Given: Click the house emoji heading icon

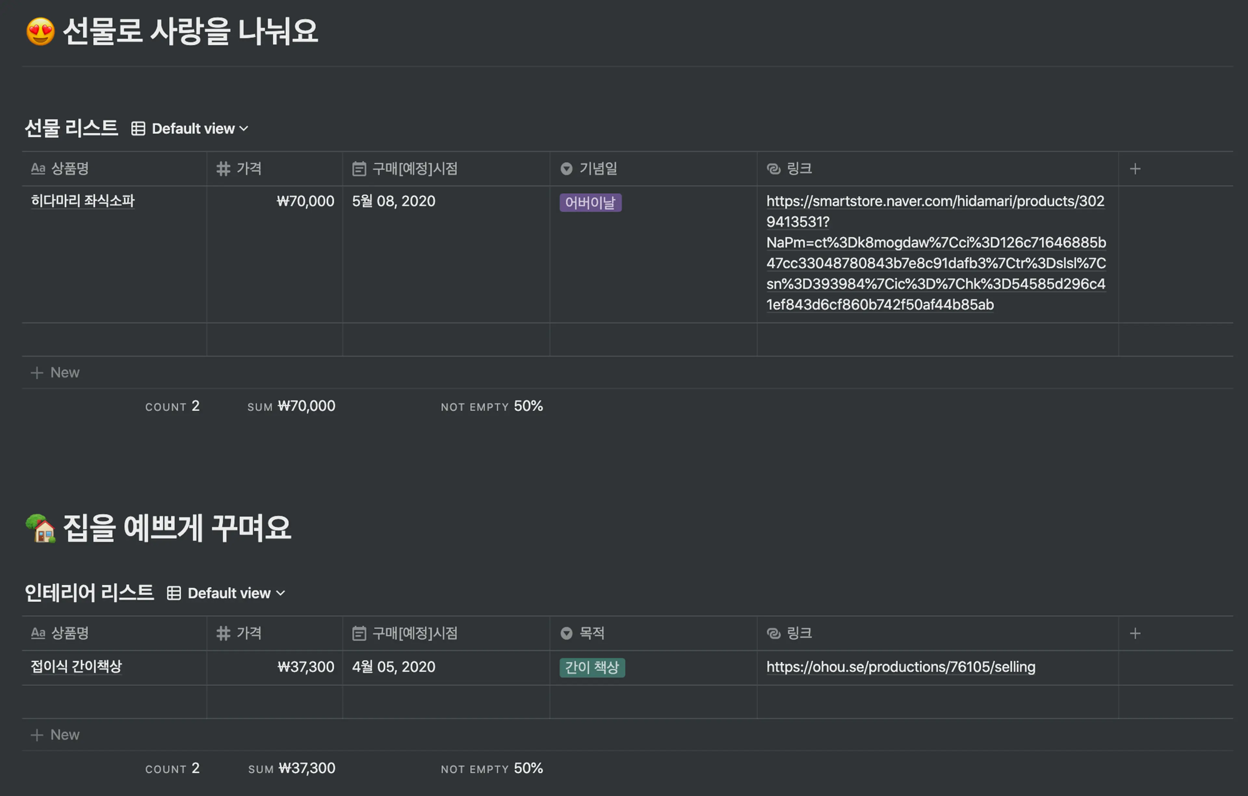Looking at the screenshot, I should pyautogui.click(x=40, y=529).
